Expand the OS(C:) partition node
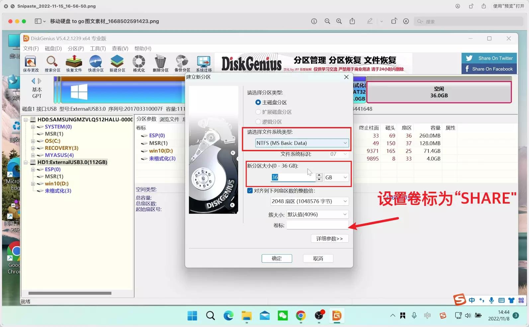The width and height of the screenshot is (529, 327). pos(33,141)
